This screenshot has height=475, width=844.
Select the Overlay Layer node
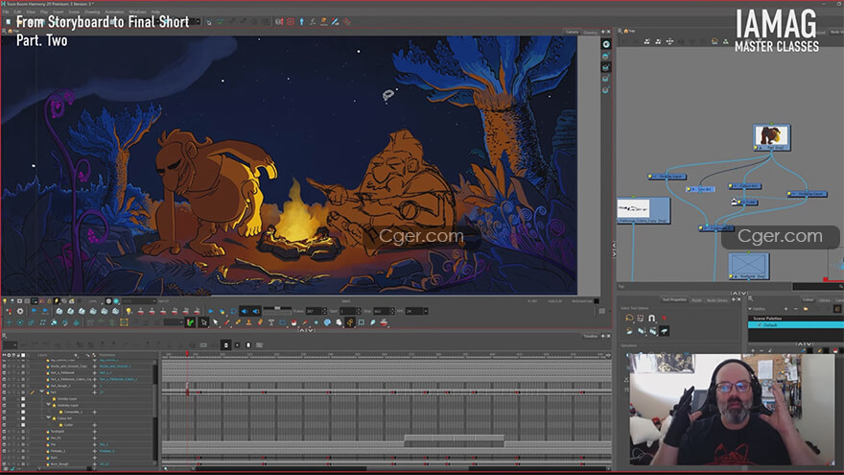667,177
